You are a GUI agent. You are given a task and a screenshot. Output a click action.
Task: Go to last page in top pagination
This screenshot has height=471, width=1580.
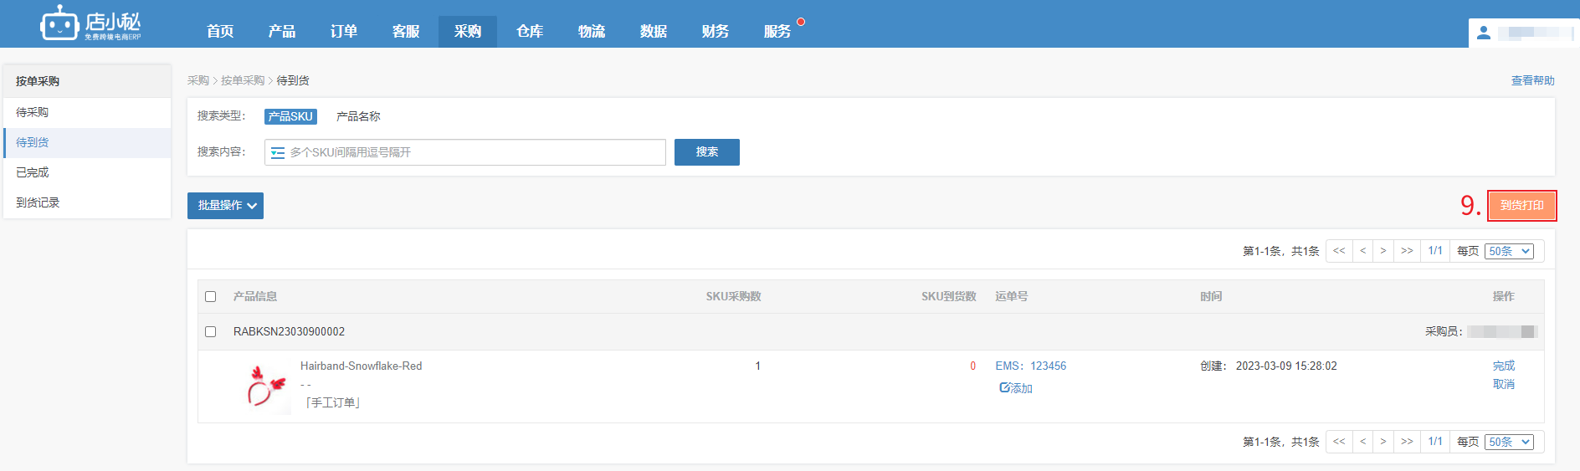pos(1407,251)
